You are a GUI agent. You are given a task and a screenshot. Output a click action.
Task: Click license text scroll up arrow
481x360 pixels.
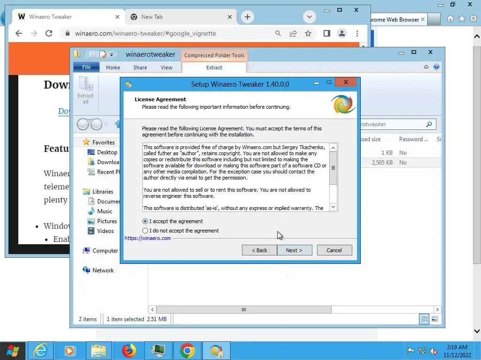333,148
